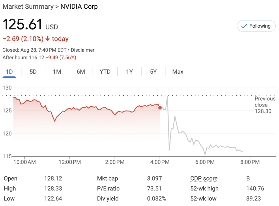
Task: Open the 1M chart range
Action: tap(57, 72)
